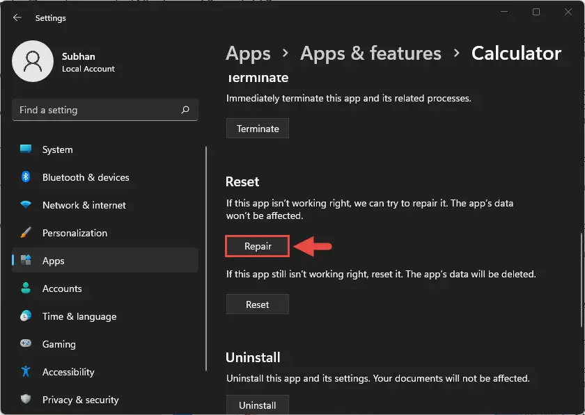Screen dimensions: 585x415
Task: Open the Subhan user avatar picture
Action: tap(33, 61)
